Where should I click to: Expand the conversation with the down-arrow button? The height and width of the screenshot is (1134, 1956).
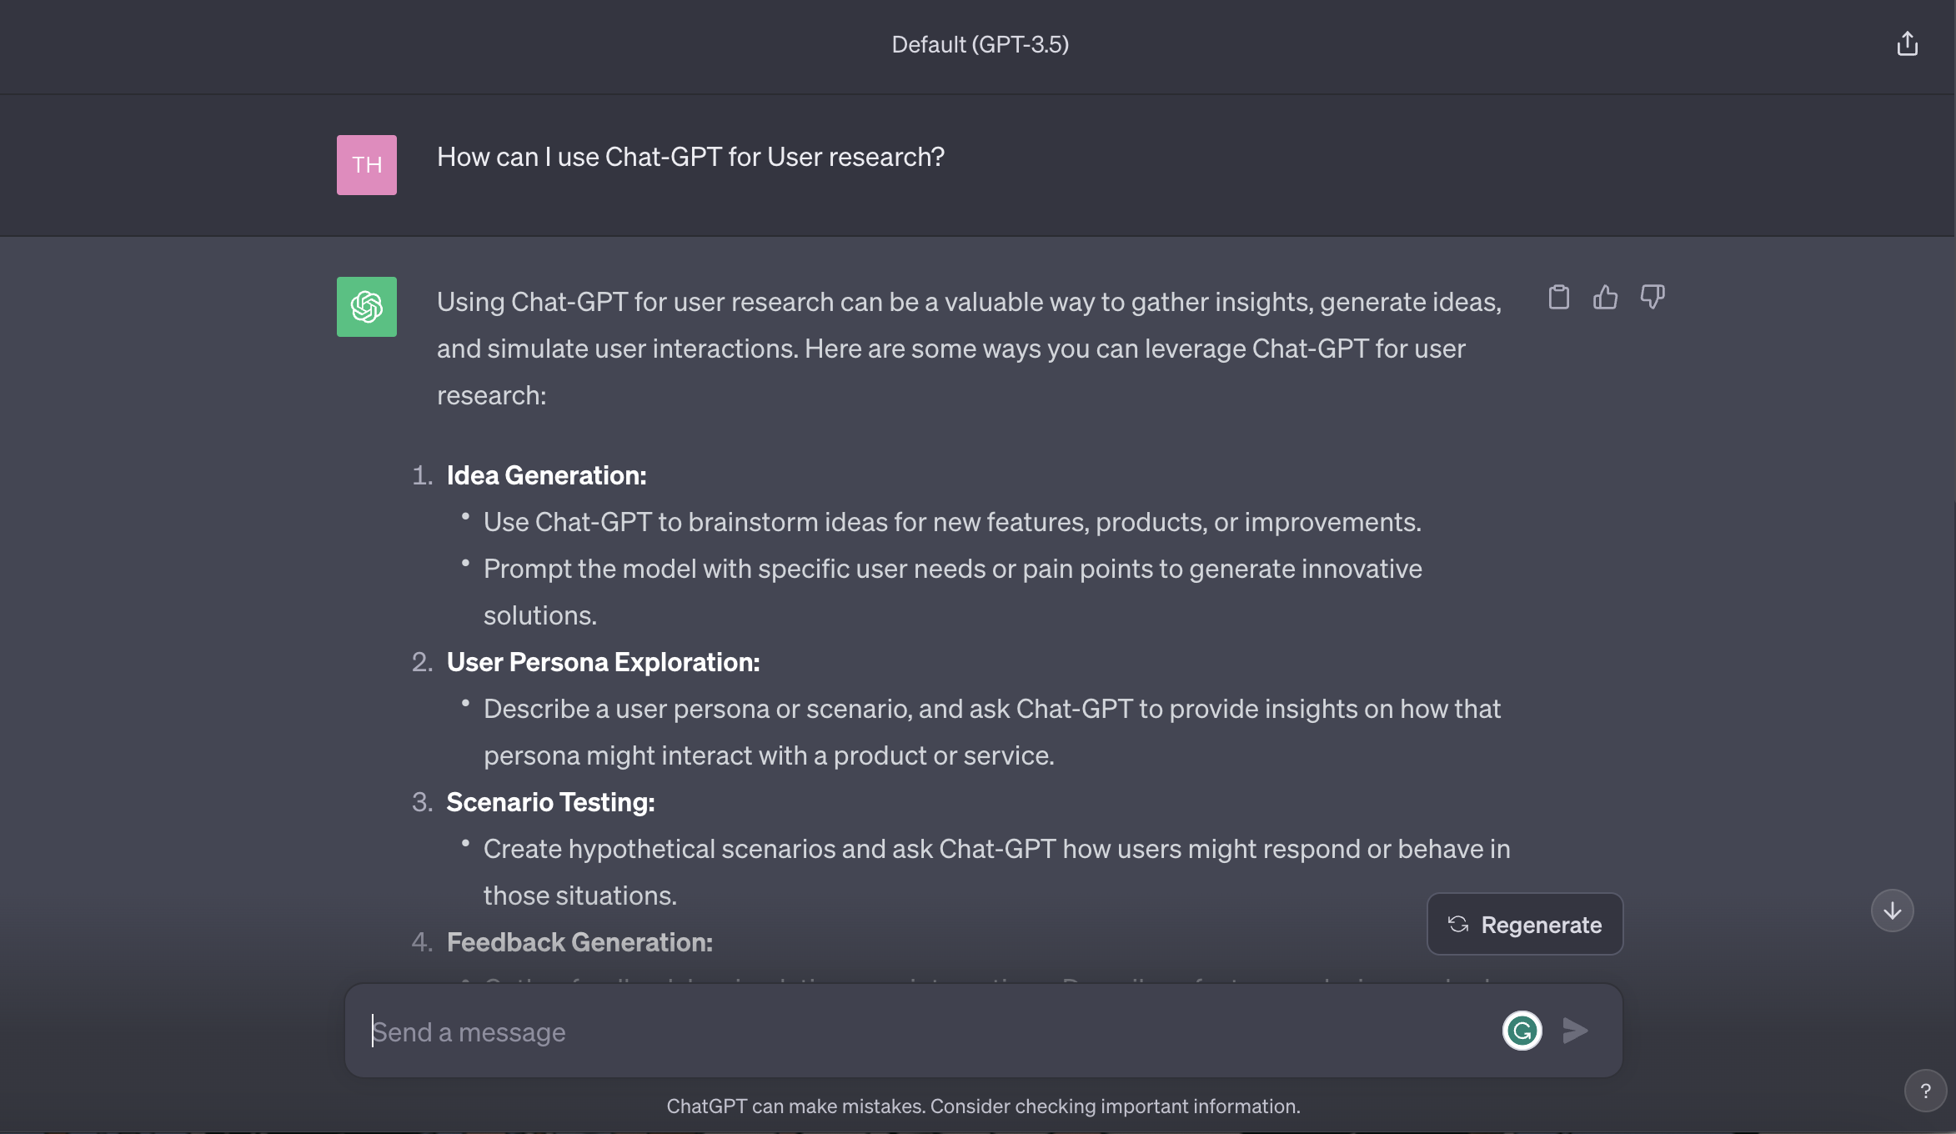click(x=1892, y=911)
